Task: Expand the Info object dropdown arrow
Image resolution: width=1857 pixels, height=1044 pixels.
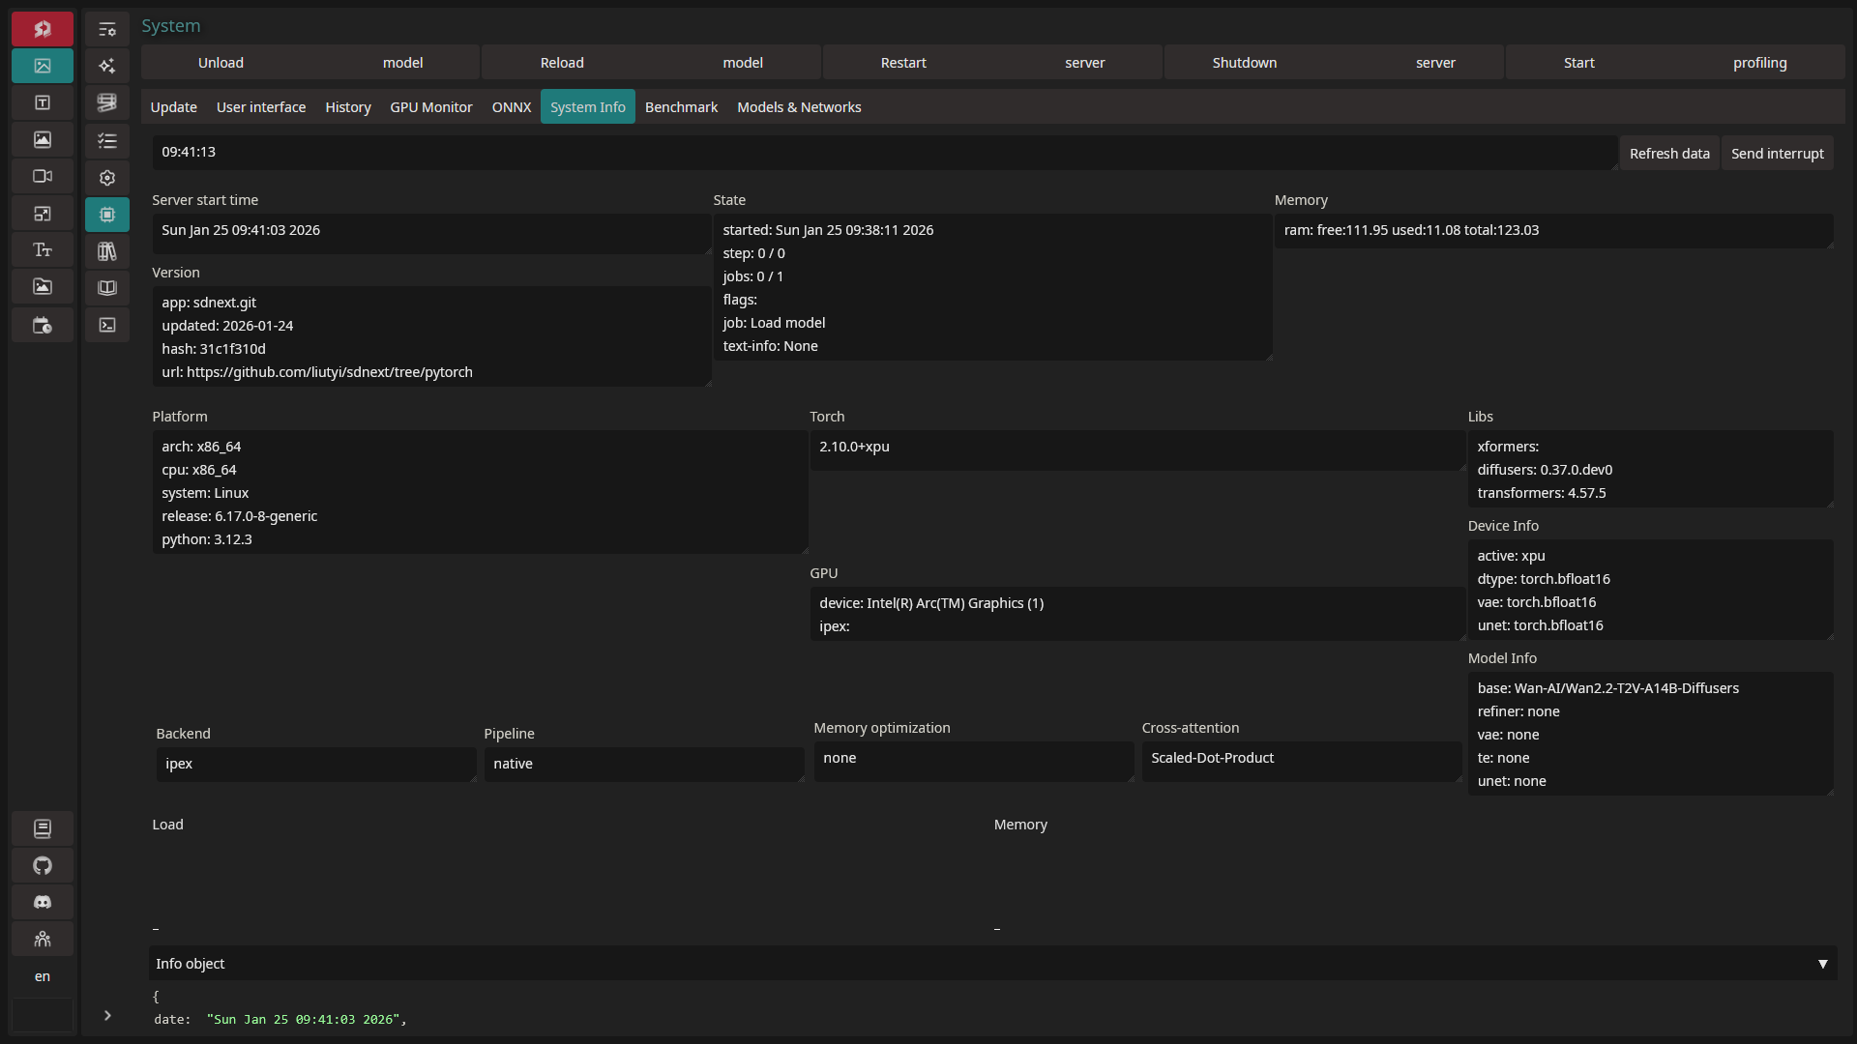Action: point(1822,964)
